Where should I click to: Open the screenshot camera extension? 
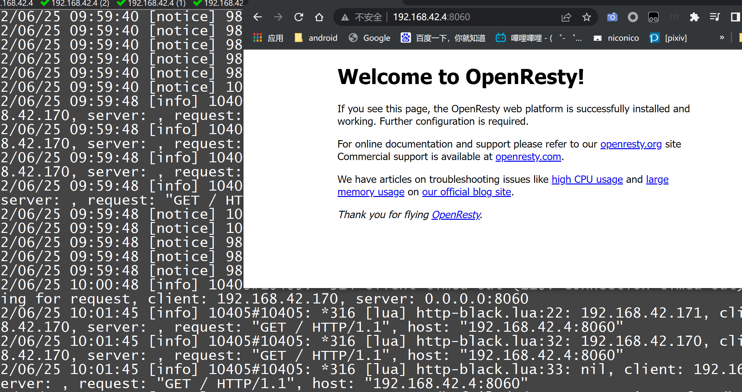tap(612, 17)
